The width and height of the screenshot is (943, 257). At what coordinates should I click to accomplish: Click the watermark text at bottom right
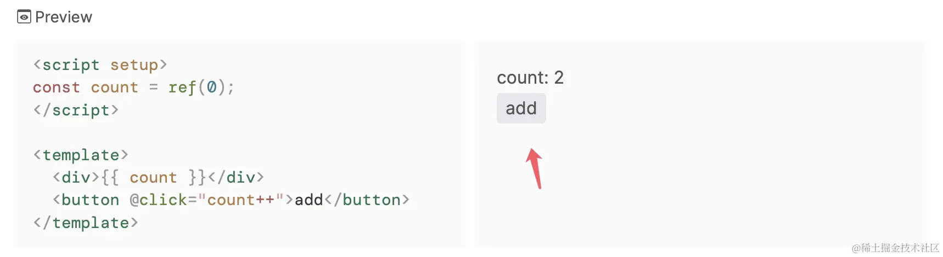click(x=895, y=248)
